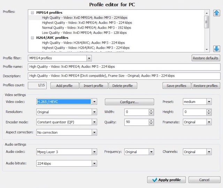This screenshot has width=223, height=188.
Task: Select High Quality XviD MPEG4 profile row
Action: (x=85, y=18)
